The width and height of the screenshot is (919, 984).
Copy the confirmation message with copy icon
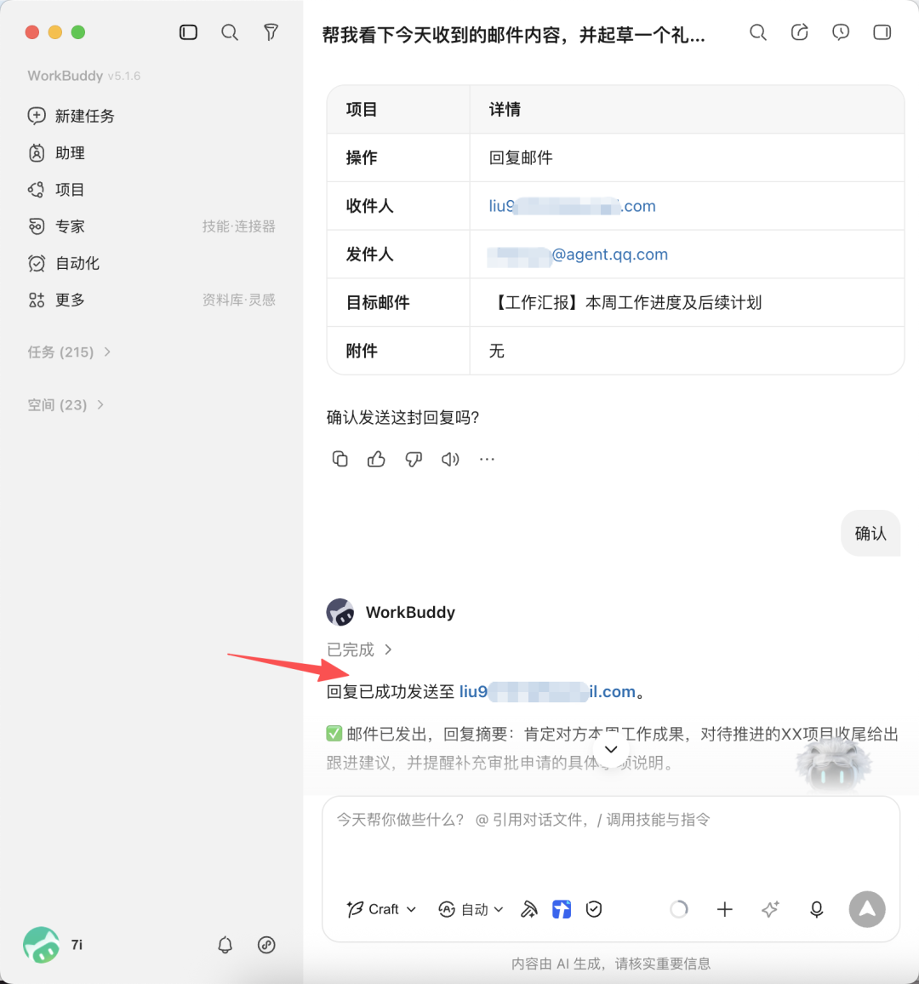pos(340,460)
